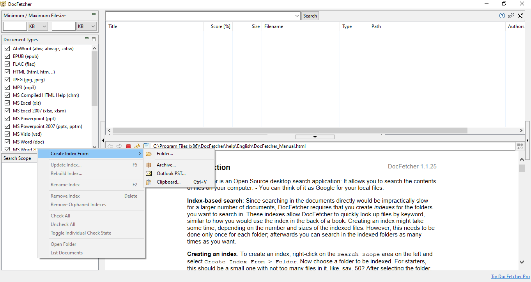The image size is (531, 282).
Task: Click the black arrow on the right edge
Action: point(527,140)
